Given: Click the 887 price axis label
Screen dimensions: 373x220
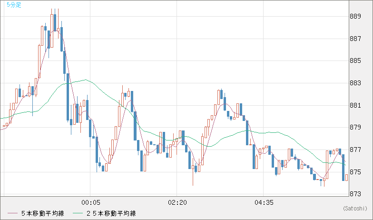Looking at the screenshot, I should (x=355, y=39).
